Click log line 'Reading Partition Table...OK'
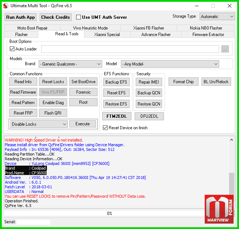 click(x=30, y=154)
